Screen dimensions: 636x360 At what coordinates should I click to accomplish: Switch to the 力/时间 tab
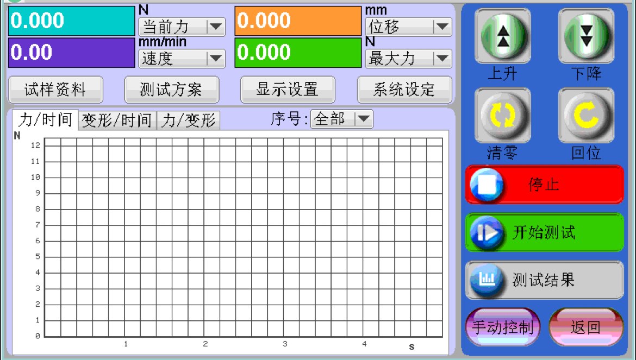(45, 120)
